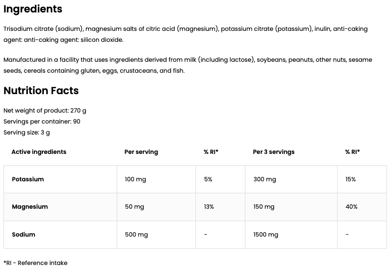391x270 pixels.
Task: Click the Nutrition Facts heading
Action: click(41, 91)
